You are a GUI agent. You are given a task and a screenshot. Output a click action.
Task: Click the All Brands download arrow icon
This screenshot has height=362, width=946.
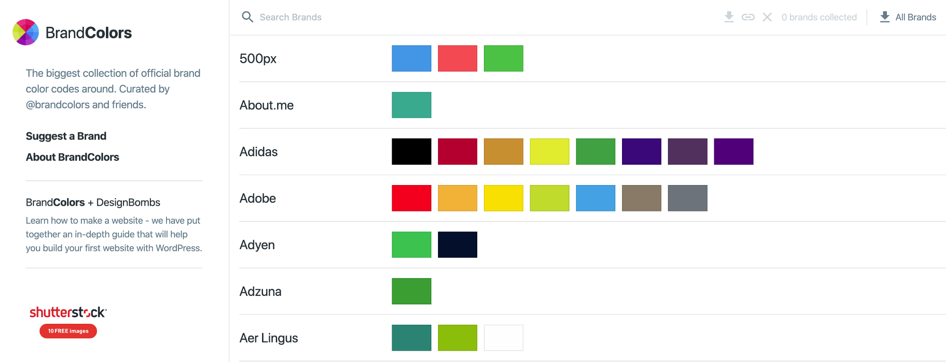pos(885,17)
